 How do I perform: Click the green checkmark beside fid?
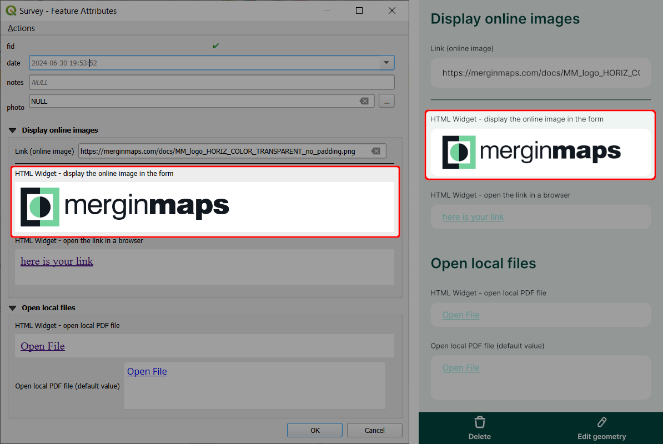click(x=215, y=46)
